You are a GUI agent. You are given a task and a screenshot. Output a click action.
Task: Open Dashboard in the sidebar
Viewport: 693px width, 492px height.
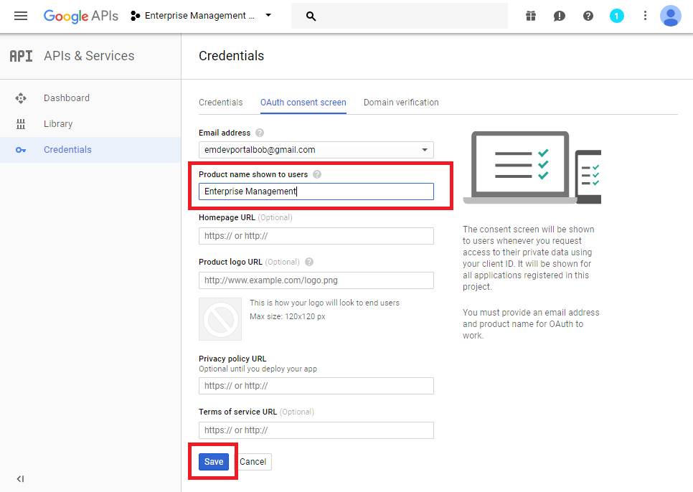(x=66, y=98)
